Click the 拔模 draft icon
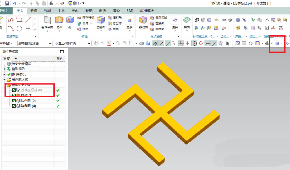 [110, 29]
